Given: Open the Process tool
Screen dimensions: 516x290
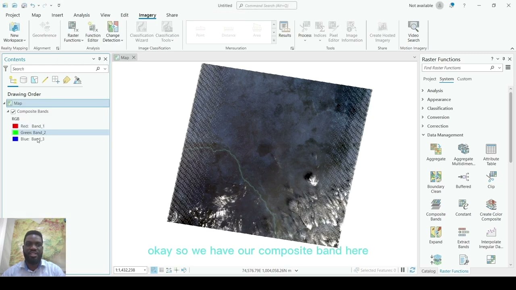Looking at the screenshot, I should click(x=305, y=32).
